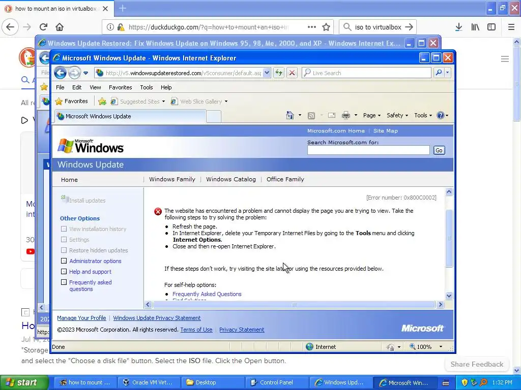521x390 pixels.
Task: Click the RSS feeds icon
Action: coord(311,115)
